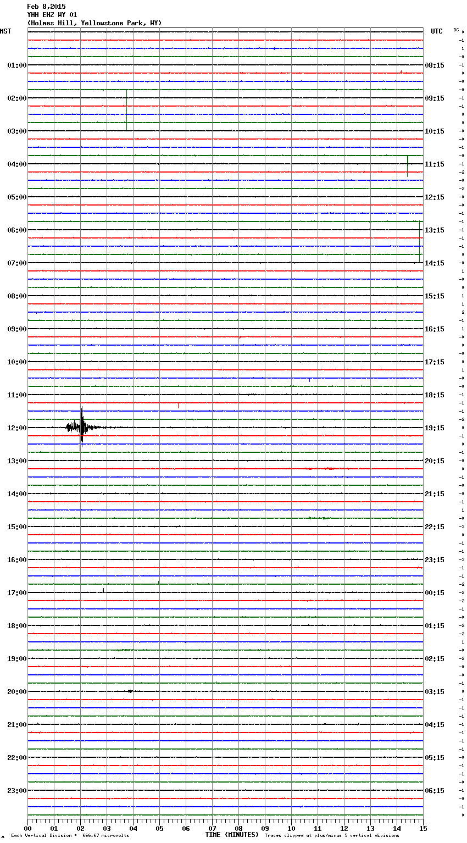
Task: Click the 13:15 UTC time label
Action: (x=435, y=230)
